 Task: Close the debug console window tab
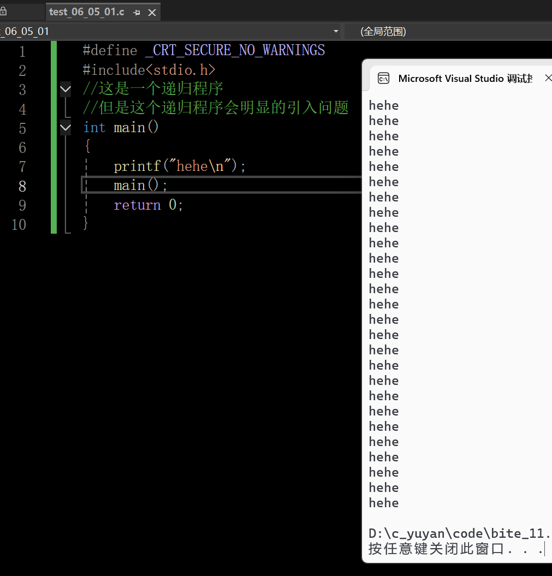[x=548, y=78]
